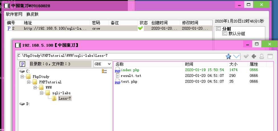Select the result.txt file name
The height and width of the screenshot is (131, 278).
tap(131, 76)
